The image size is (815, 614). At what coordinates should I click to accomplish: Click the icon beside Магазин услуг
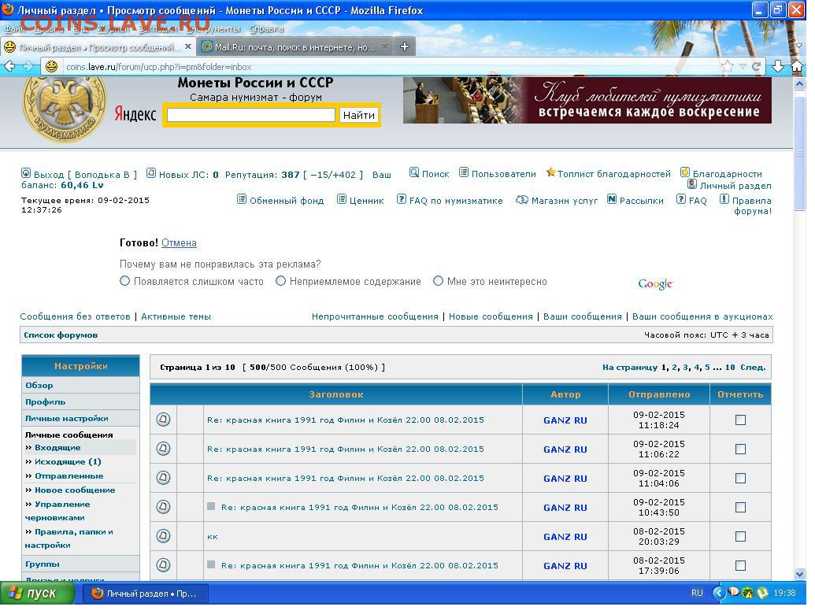tap(522, 199)
